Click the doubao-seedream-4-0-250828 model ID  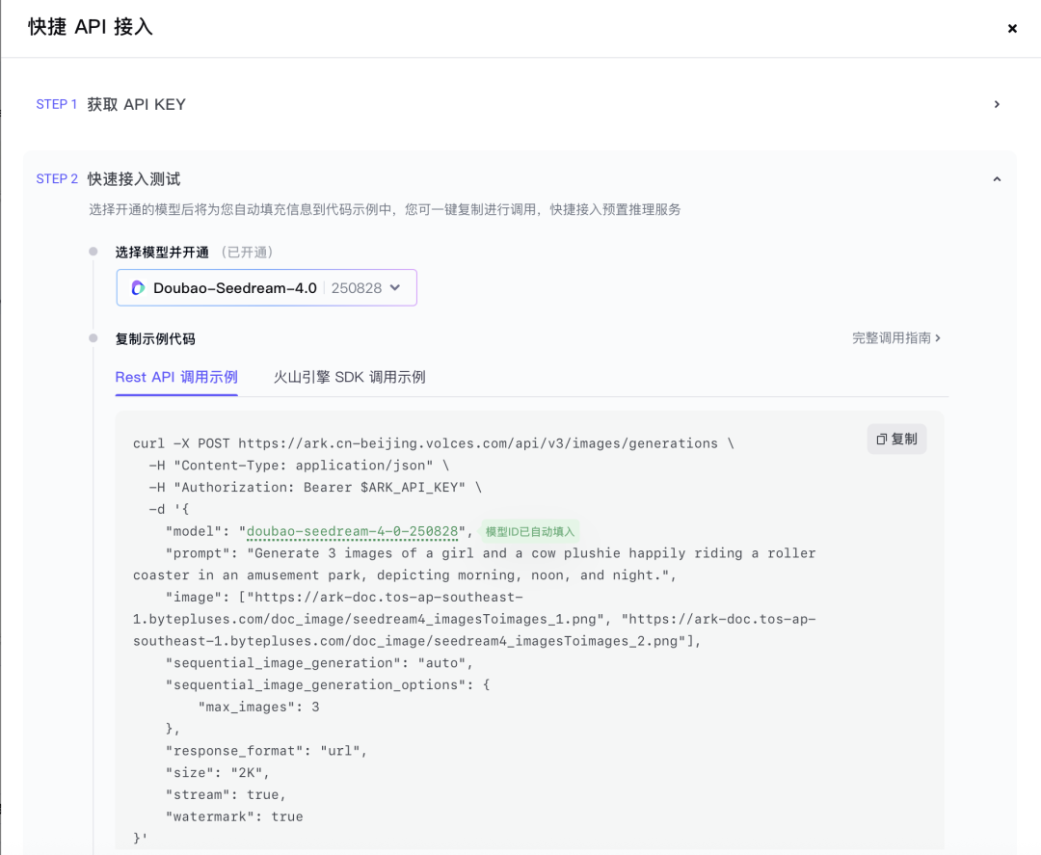pos(352,531)
